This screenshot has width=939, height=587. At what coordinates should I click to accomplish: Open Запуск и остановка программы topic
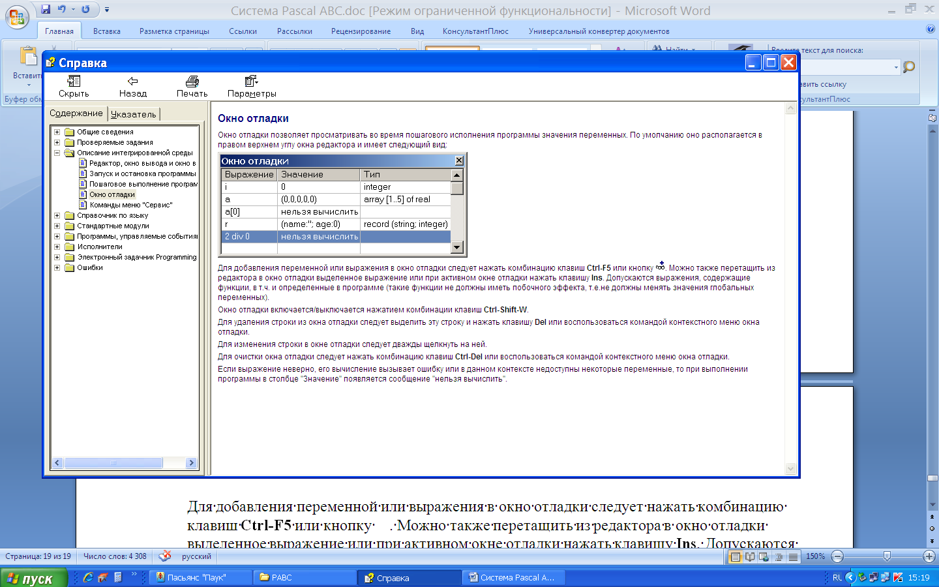pos(142,173)
